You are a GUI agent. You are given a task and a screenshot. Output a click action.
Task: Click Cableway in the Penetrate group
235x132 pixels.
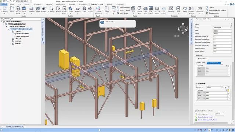(171, 10)
